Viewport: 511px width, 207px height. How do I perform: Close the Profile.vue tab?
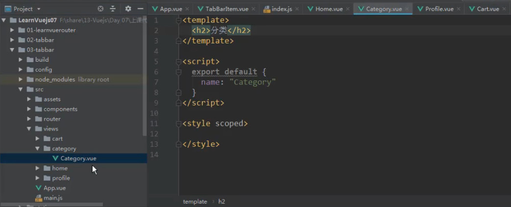pyautogui.click(x=459, y=9)
